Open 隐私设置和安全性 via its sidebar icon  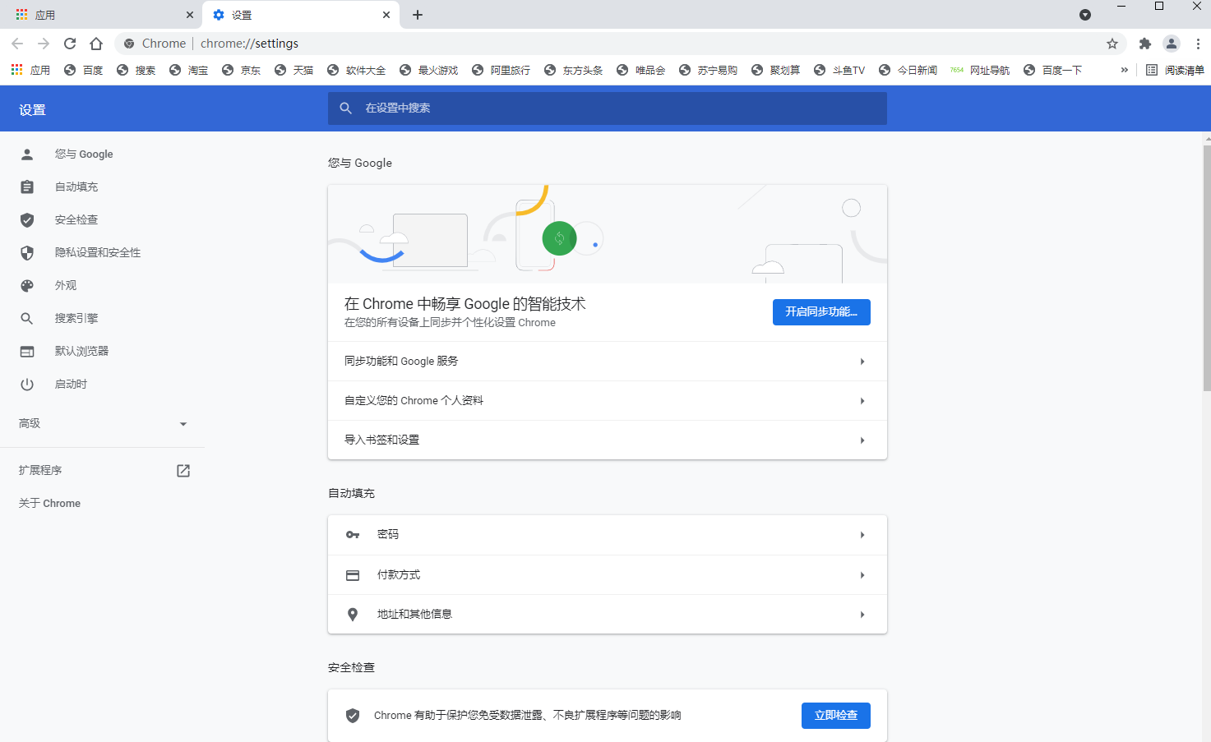click(27, 252)
